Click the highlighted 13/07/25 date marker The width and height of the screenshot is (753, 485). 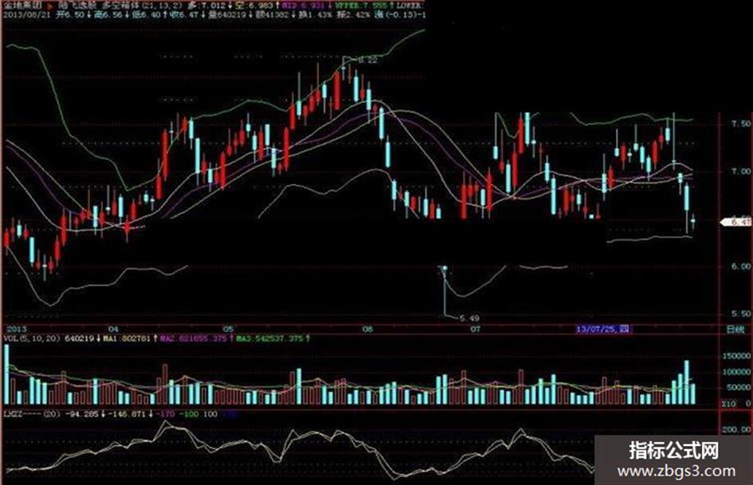[604, 329]
